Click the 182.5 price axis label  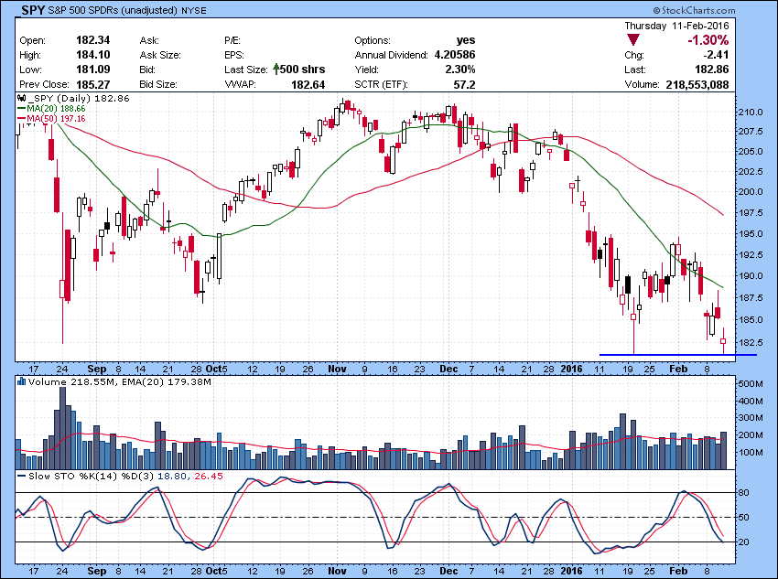point(752,342)
